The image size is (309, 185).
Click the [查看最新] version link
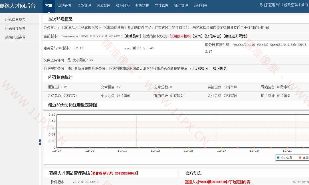click(x=133, y=36)
